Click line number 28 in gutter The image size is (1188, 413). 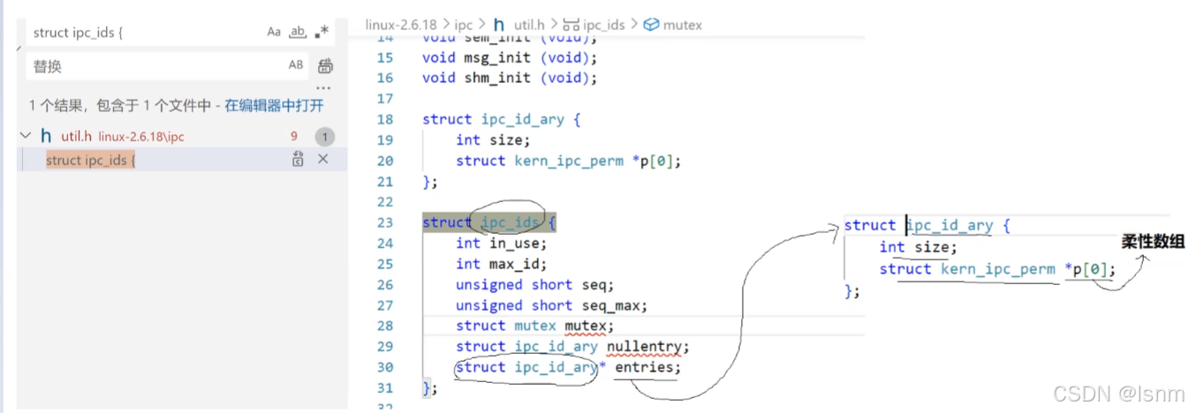click(x=384, y=326)
